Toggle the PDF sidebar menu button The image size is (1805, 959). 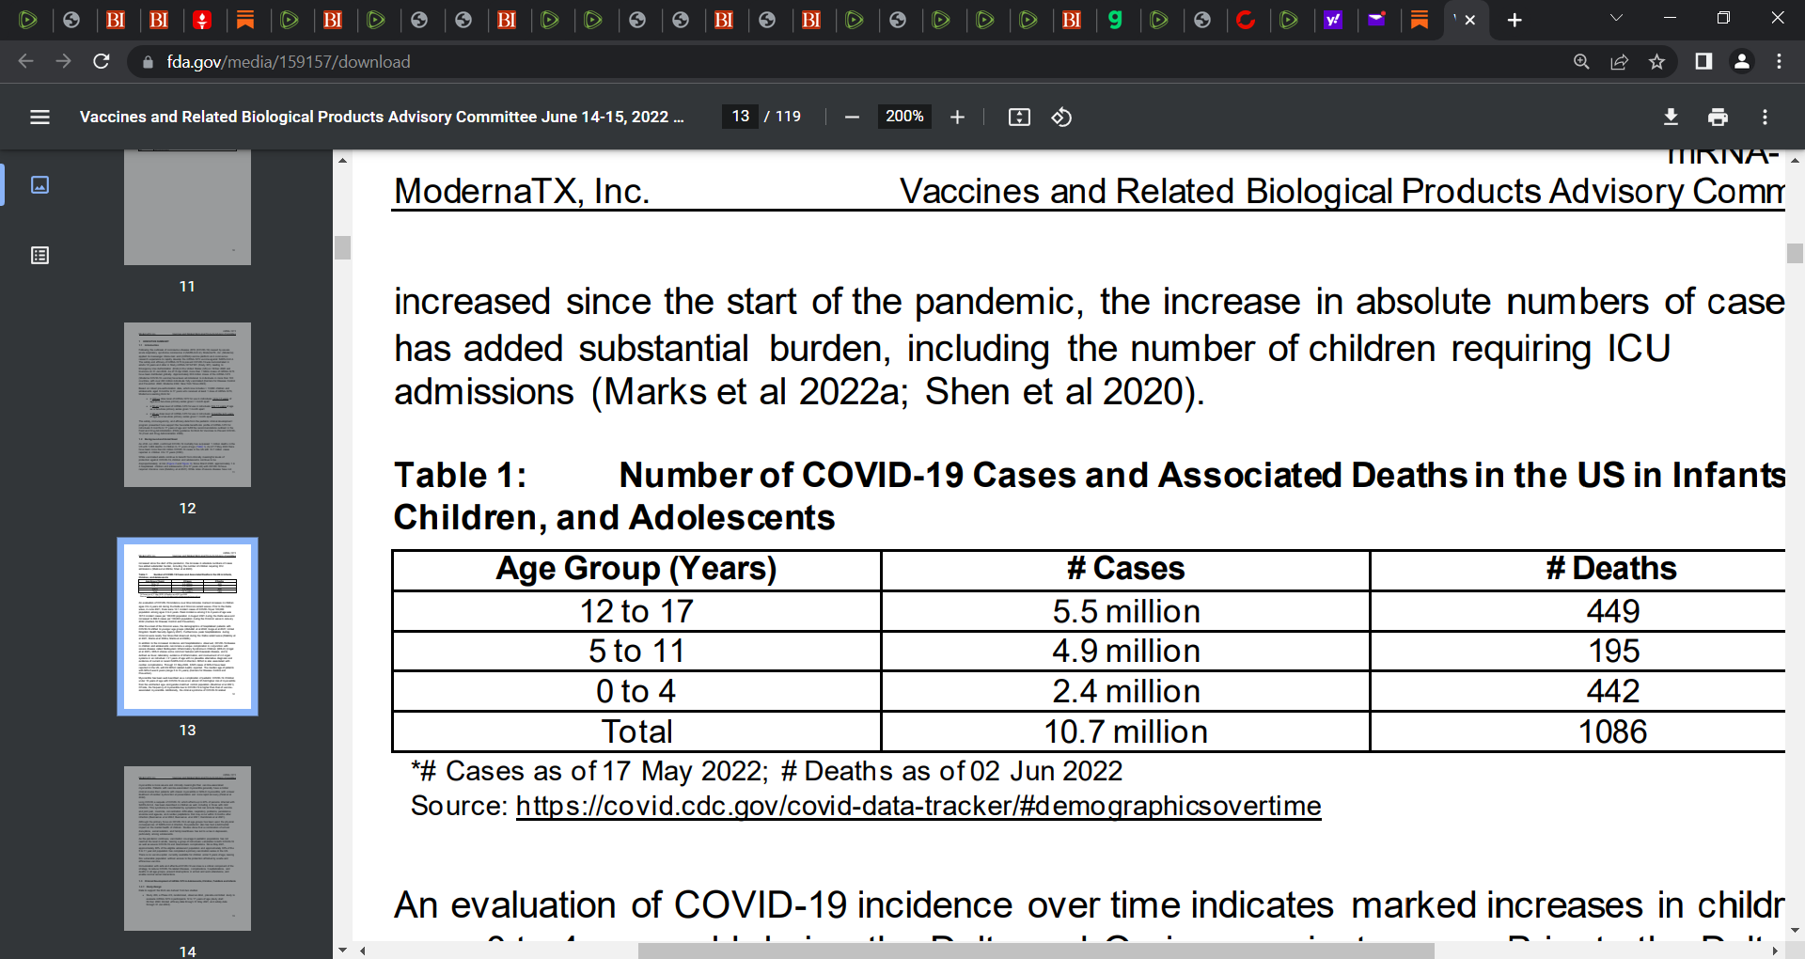pyautogui.click(x=39, y=117)
